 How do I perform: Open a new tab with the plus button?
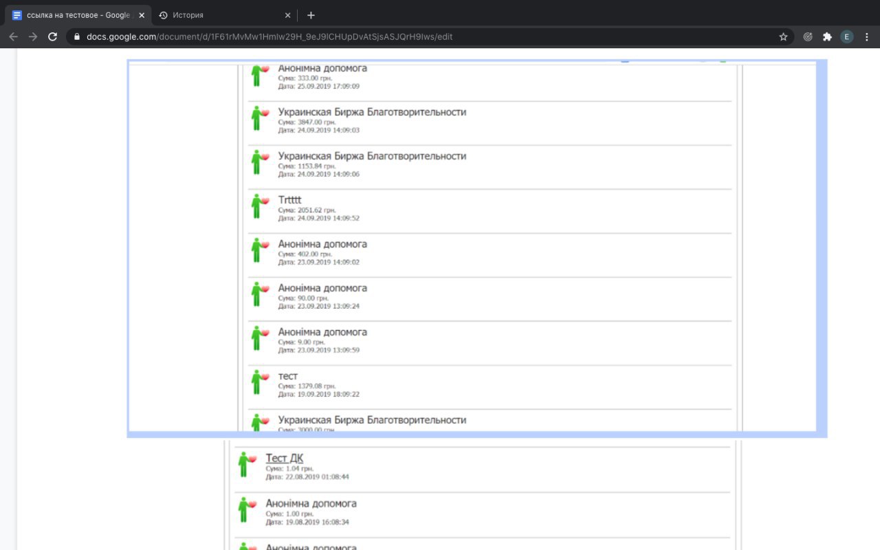[311, 15]
